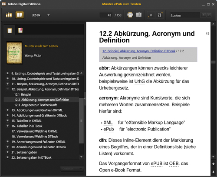Collapse chapter 12 Beispiel DTBook node

[x=7, y=89]
